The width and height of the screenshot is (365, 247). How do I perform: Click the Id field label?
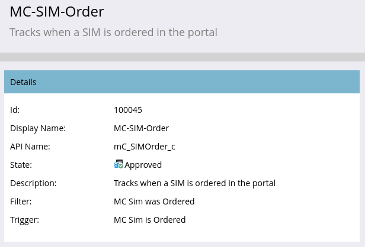pos(15,110)
